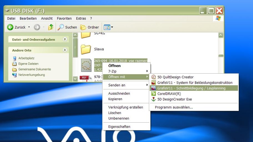Click the CorelDRAW program icon
The image size is (253, 142).
pyautogui.click(x=154, y=94)
